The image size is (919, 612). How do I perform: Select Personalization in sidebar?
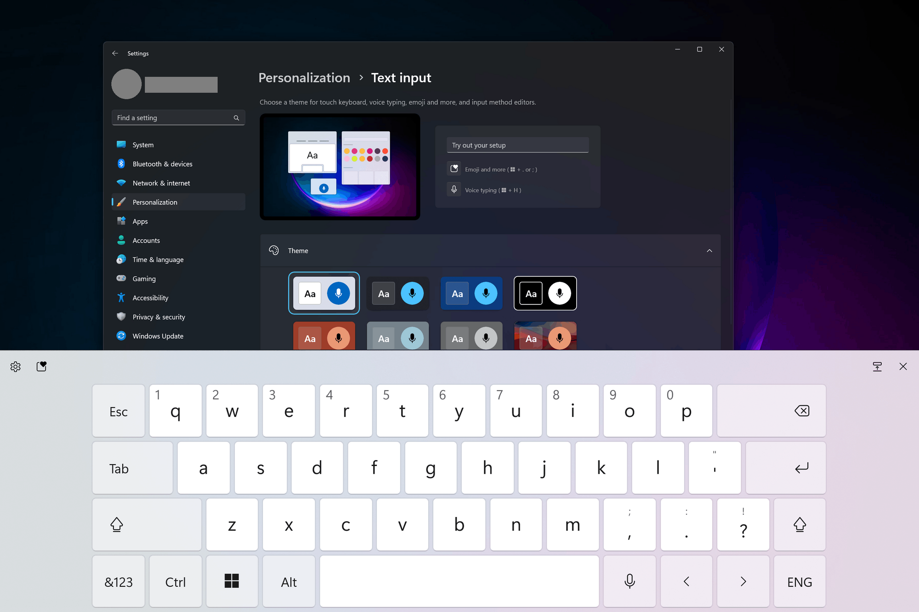[x=178, y=202]
